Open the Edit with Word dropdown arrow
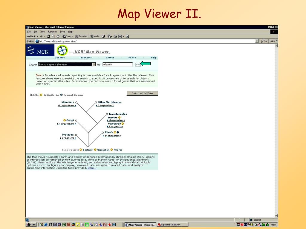This screenshot has width=306, height=229. 123,36
